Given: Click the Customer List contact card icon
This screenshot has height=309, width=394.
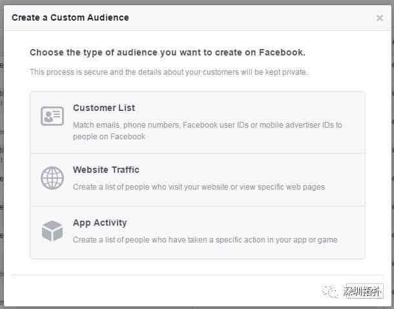Looking at the screenshot, I should [52, 115].
